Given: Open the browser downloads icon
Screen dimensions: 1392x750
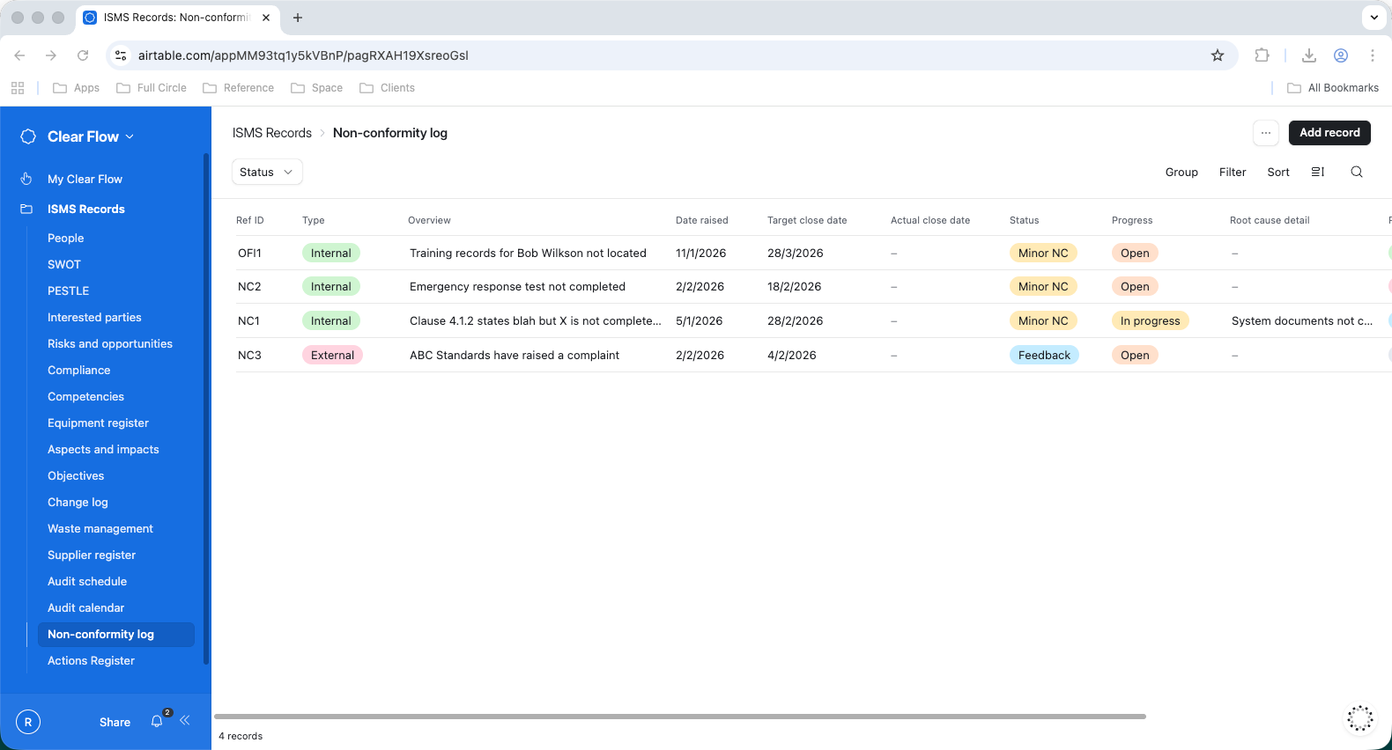Looking at the screenshot, I should [1309, 55].
